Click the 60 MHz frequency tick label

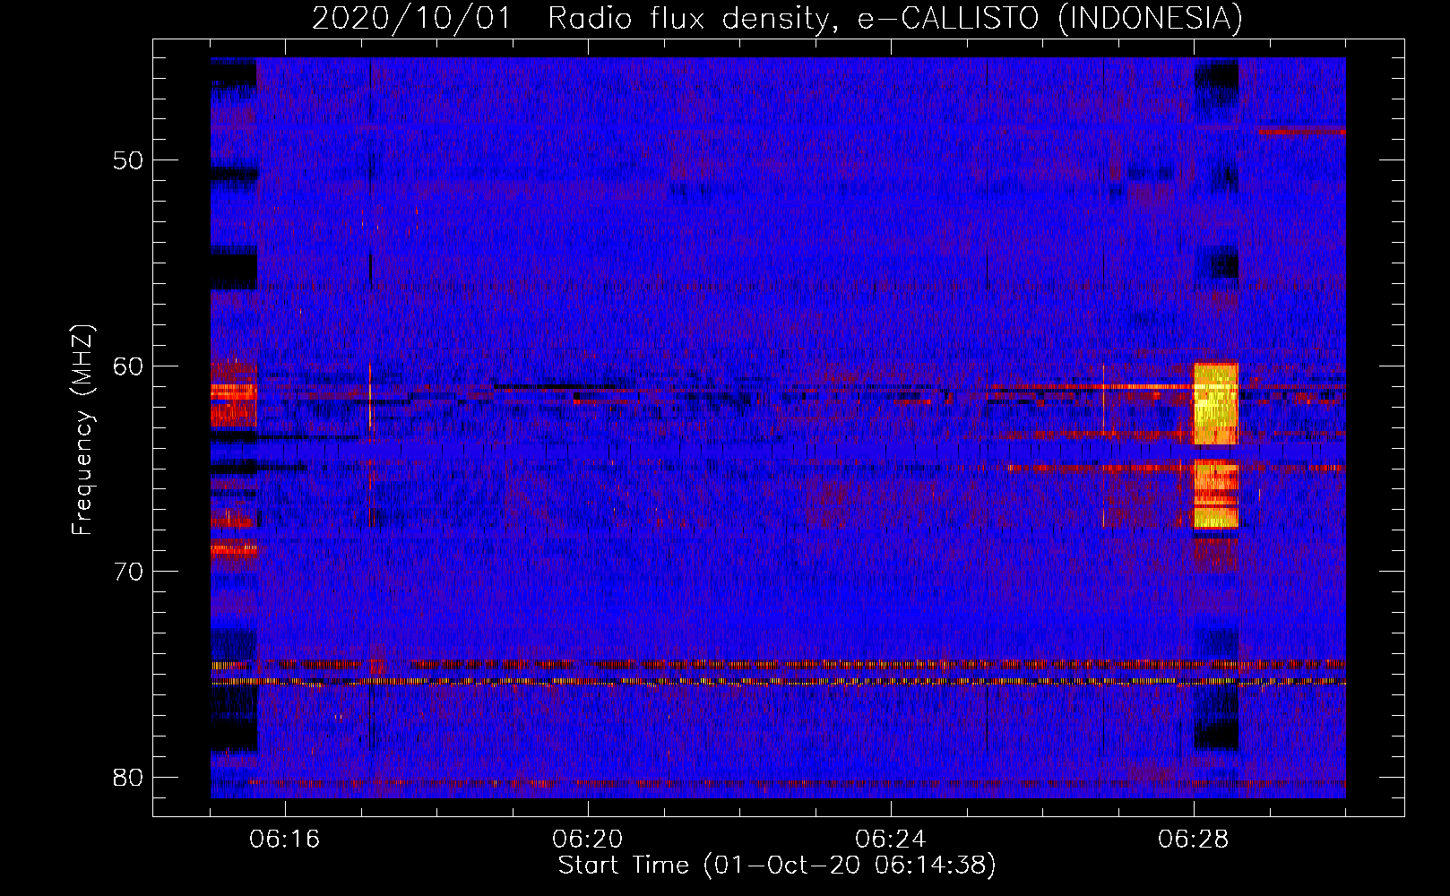tap(128, 366)
